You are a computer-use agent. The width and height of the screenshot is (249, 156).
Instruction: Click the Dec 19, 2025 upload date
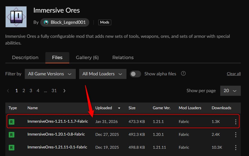(107, 148)
